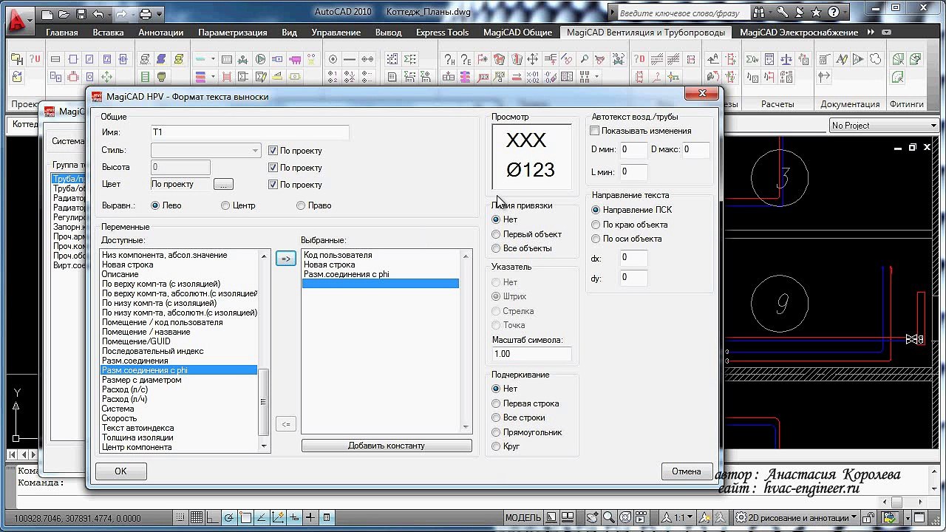946x532 pixels.
Task: Click the Save icon in quick access toolbar
Action: [x=81, y=14]
